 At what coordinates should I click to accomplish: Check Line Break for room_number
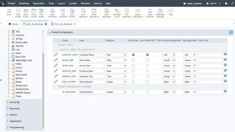coord(133,82)
